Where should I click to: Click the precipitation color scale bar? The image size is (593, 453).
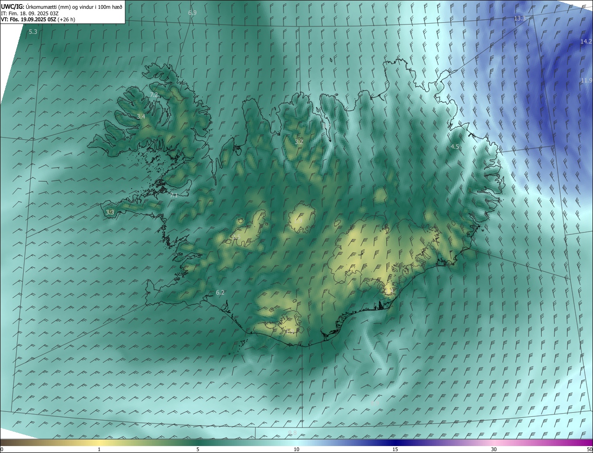click(x=296, y=443)
